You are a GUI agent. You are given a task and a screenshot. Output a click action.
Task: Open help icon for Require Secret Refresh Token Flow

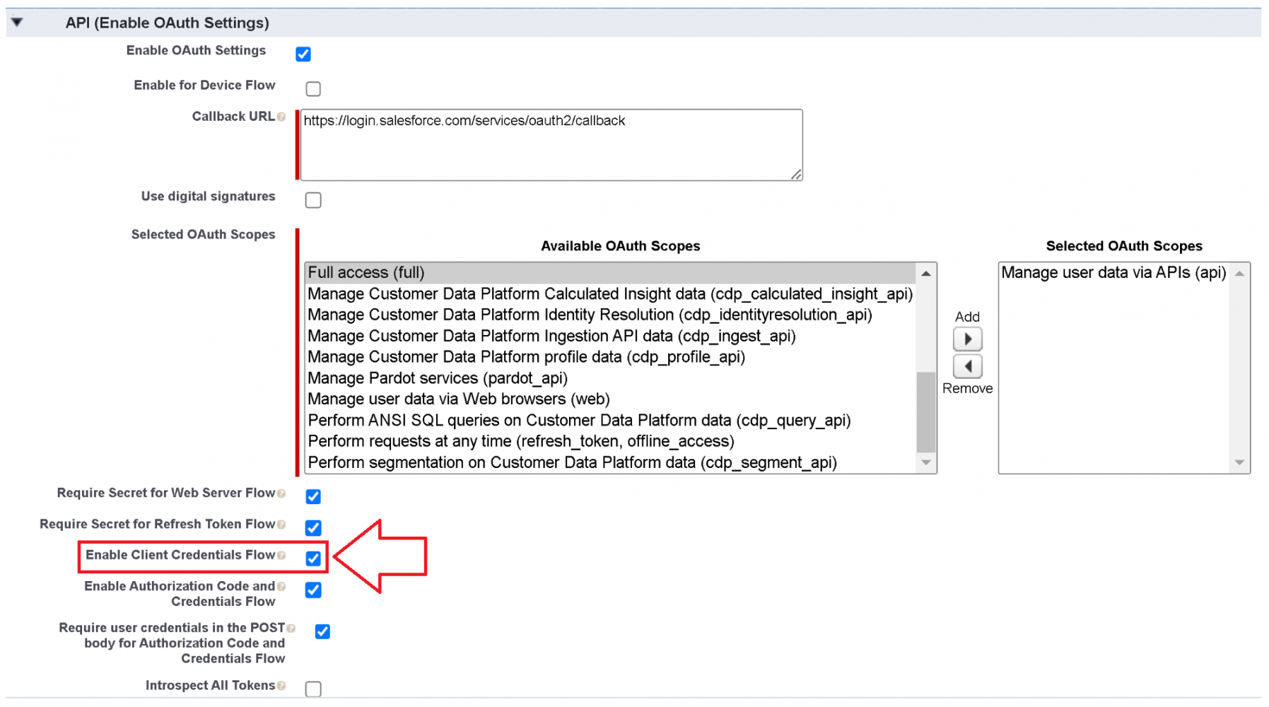[281, 525]
